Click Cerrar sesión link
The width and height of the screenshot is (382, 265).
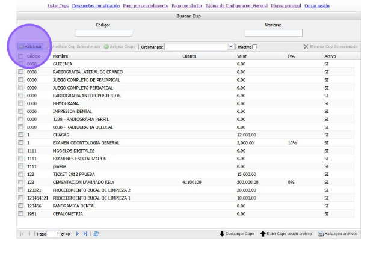click(317, 5)
